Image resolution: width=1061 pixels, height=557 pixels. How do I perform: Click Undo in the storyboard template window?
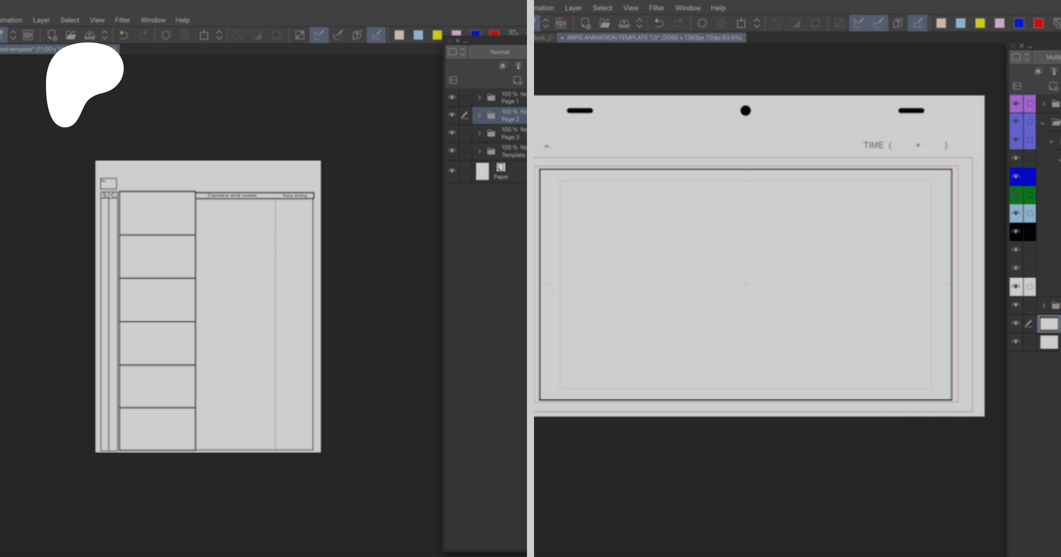click(x=124, y=35)
